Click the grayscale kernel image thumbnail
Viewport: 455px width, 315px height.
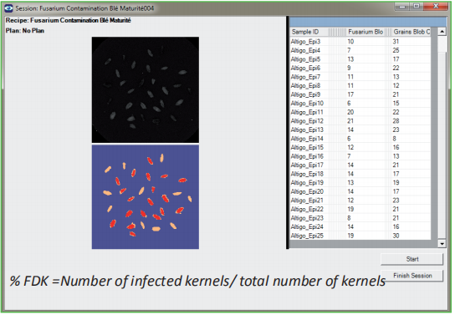pyautogui.click(x=146, y=90)
